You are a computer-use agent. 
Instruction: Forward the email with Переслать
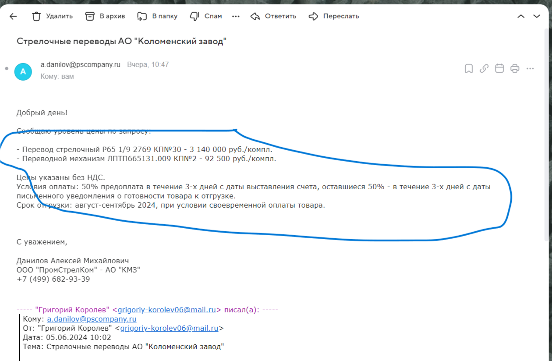(x=333, y=16)
